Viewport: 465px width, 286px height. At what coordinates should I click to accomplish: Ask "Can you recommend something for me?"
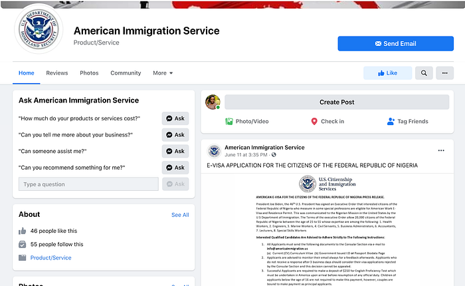[x=175, y=168]
